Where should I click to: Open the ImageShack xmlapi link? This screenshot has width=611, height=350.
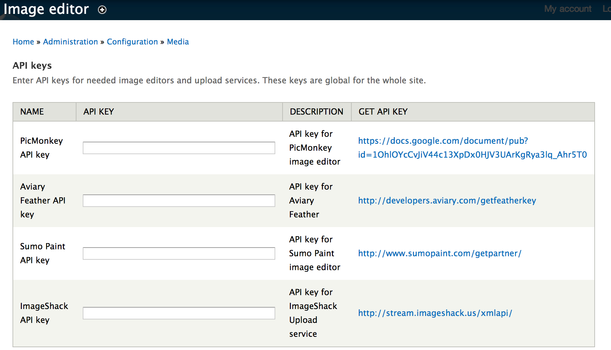point(435,313)
